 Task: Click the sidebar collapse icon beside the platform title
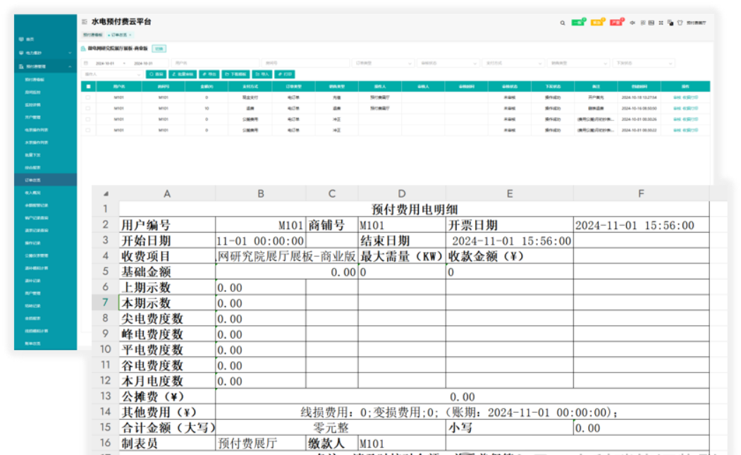[x=85, y=22]
